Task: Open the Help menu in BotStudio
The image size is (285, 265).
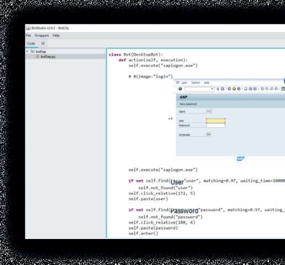Action: 56,35
